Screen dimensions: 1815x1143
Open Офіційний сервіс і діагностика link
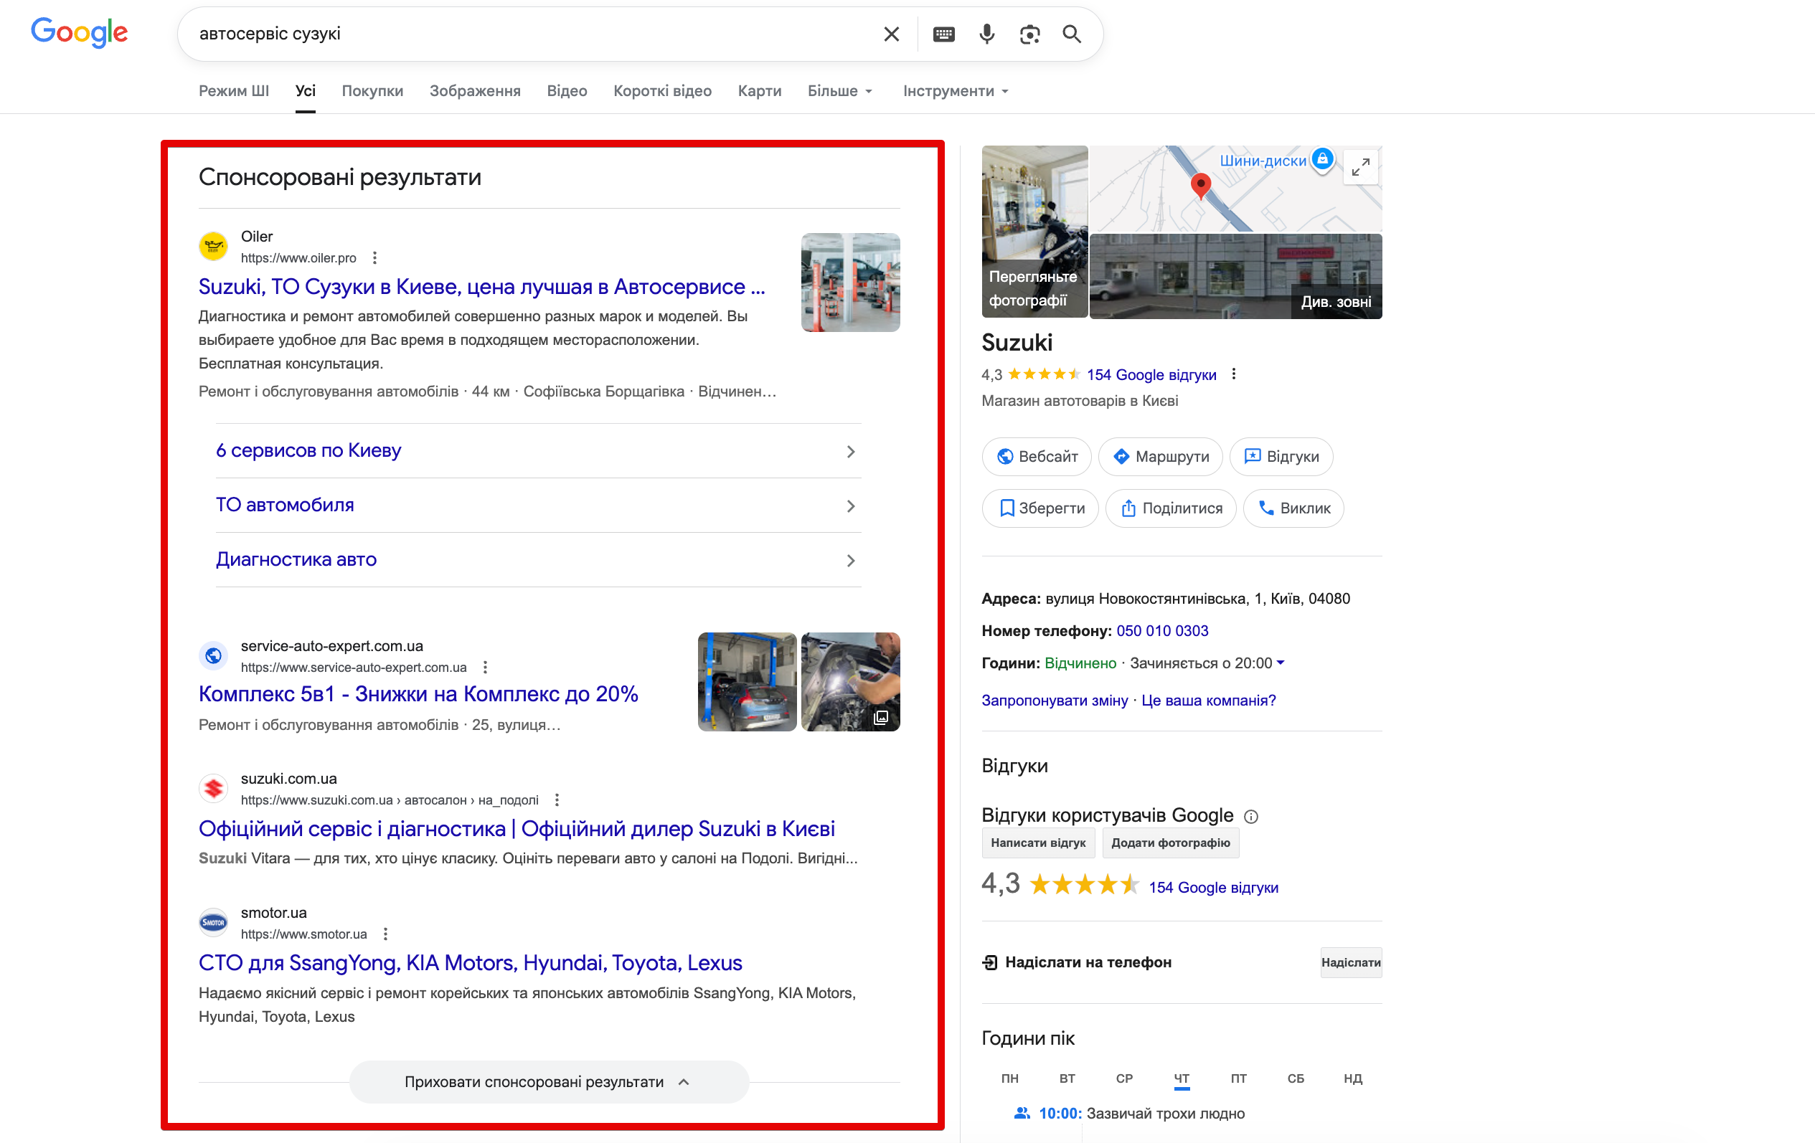tap(517, 829)
